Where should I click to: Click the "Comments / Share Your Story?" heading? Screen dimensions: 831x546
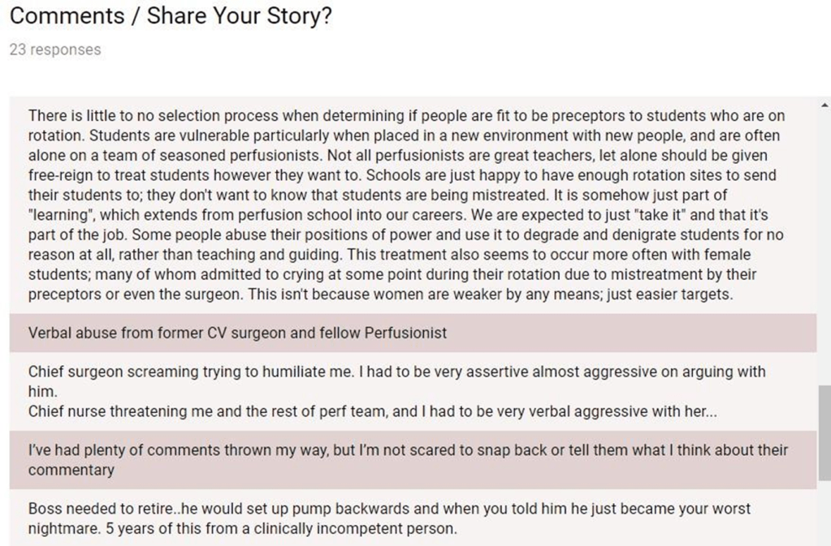171,17
